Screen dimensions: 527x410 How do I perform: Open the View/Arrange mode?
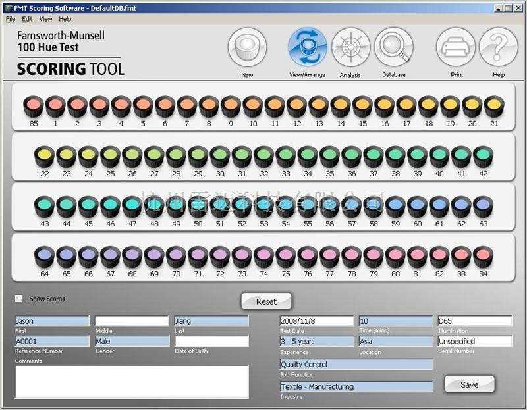click(x=307, y=47)
